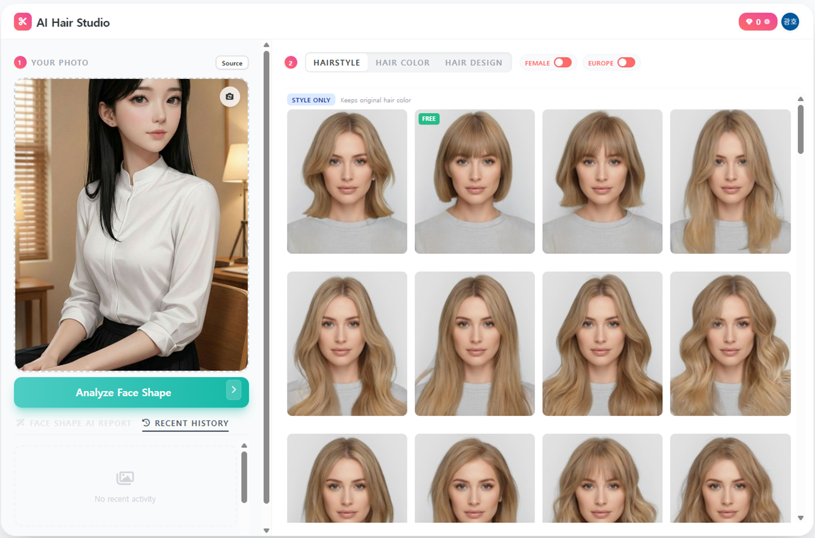Click the recent history scrollbar thumb
815x538 pixels.
[x=244, y=477]
